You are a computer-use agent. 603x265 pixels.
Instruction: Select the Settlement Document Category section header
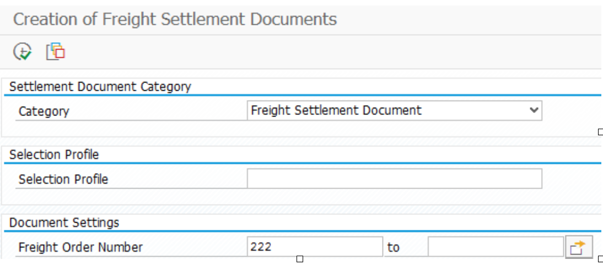(x=100, y=87)
